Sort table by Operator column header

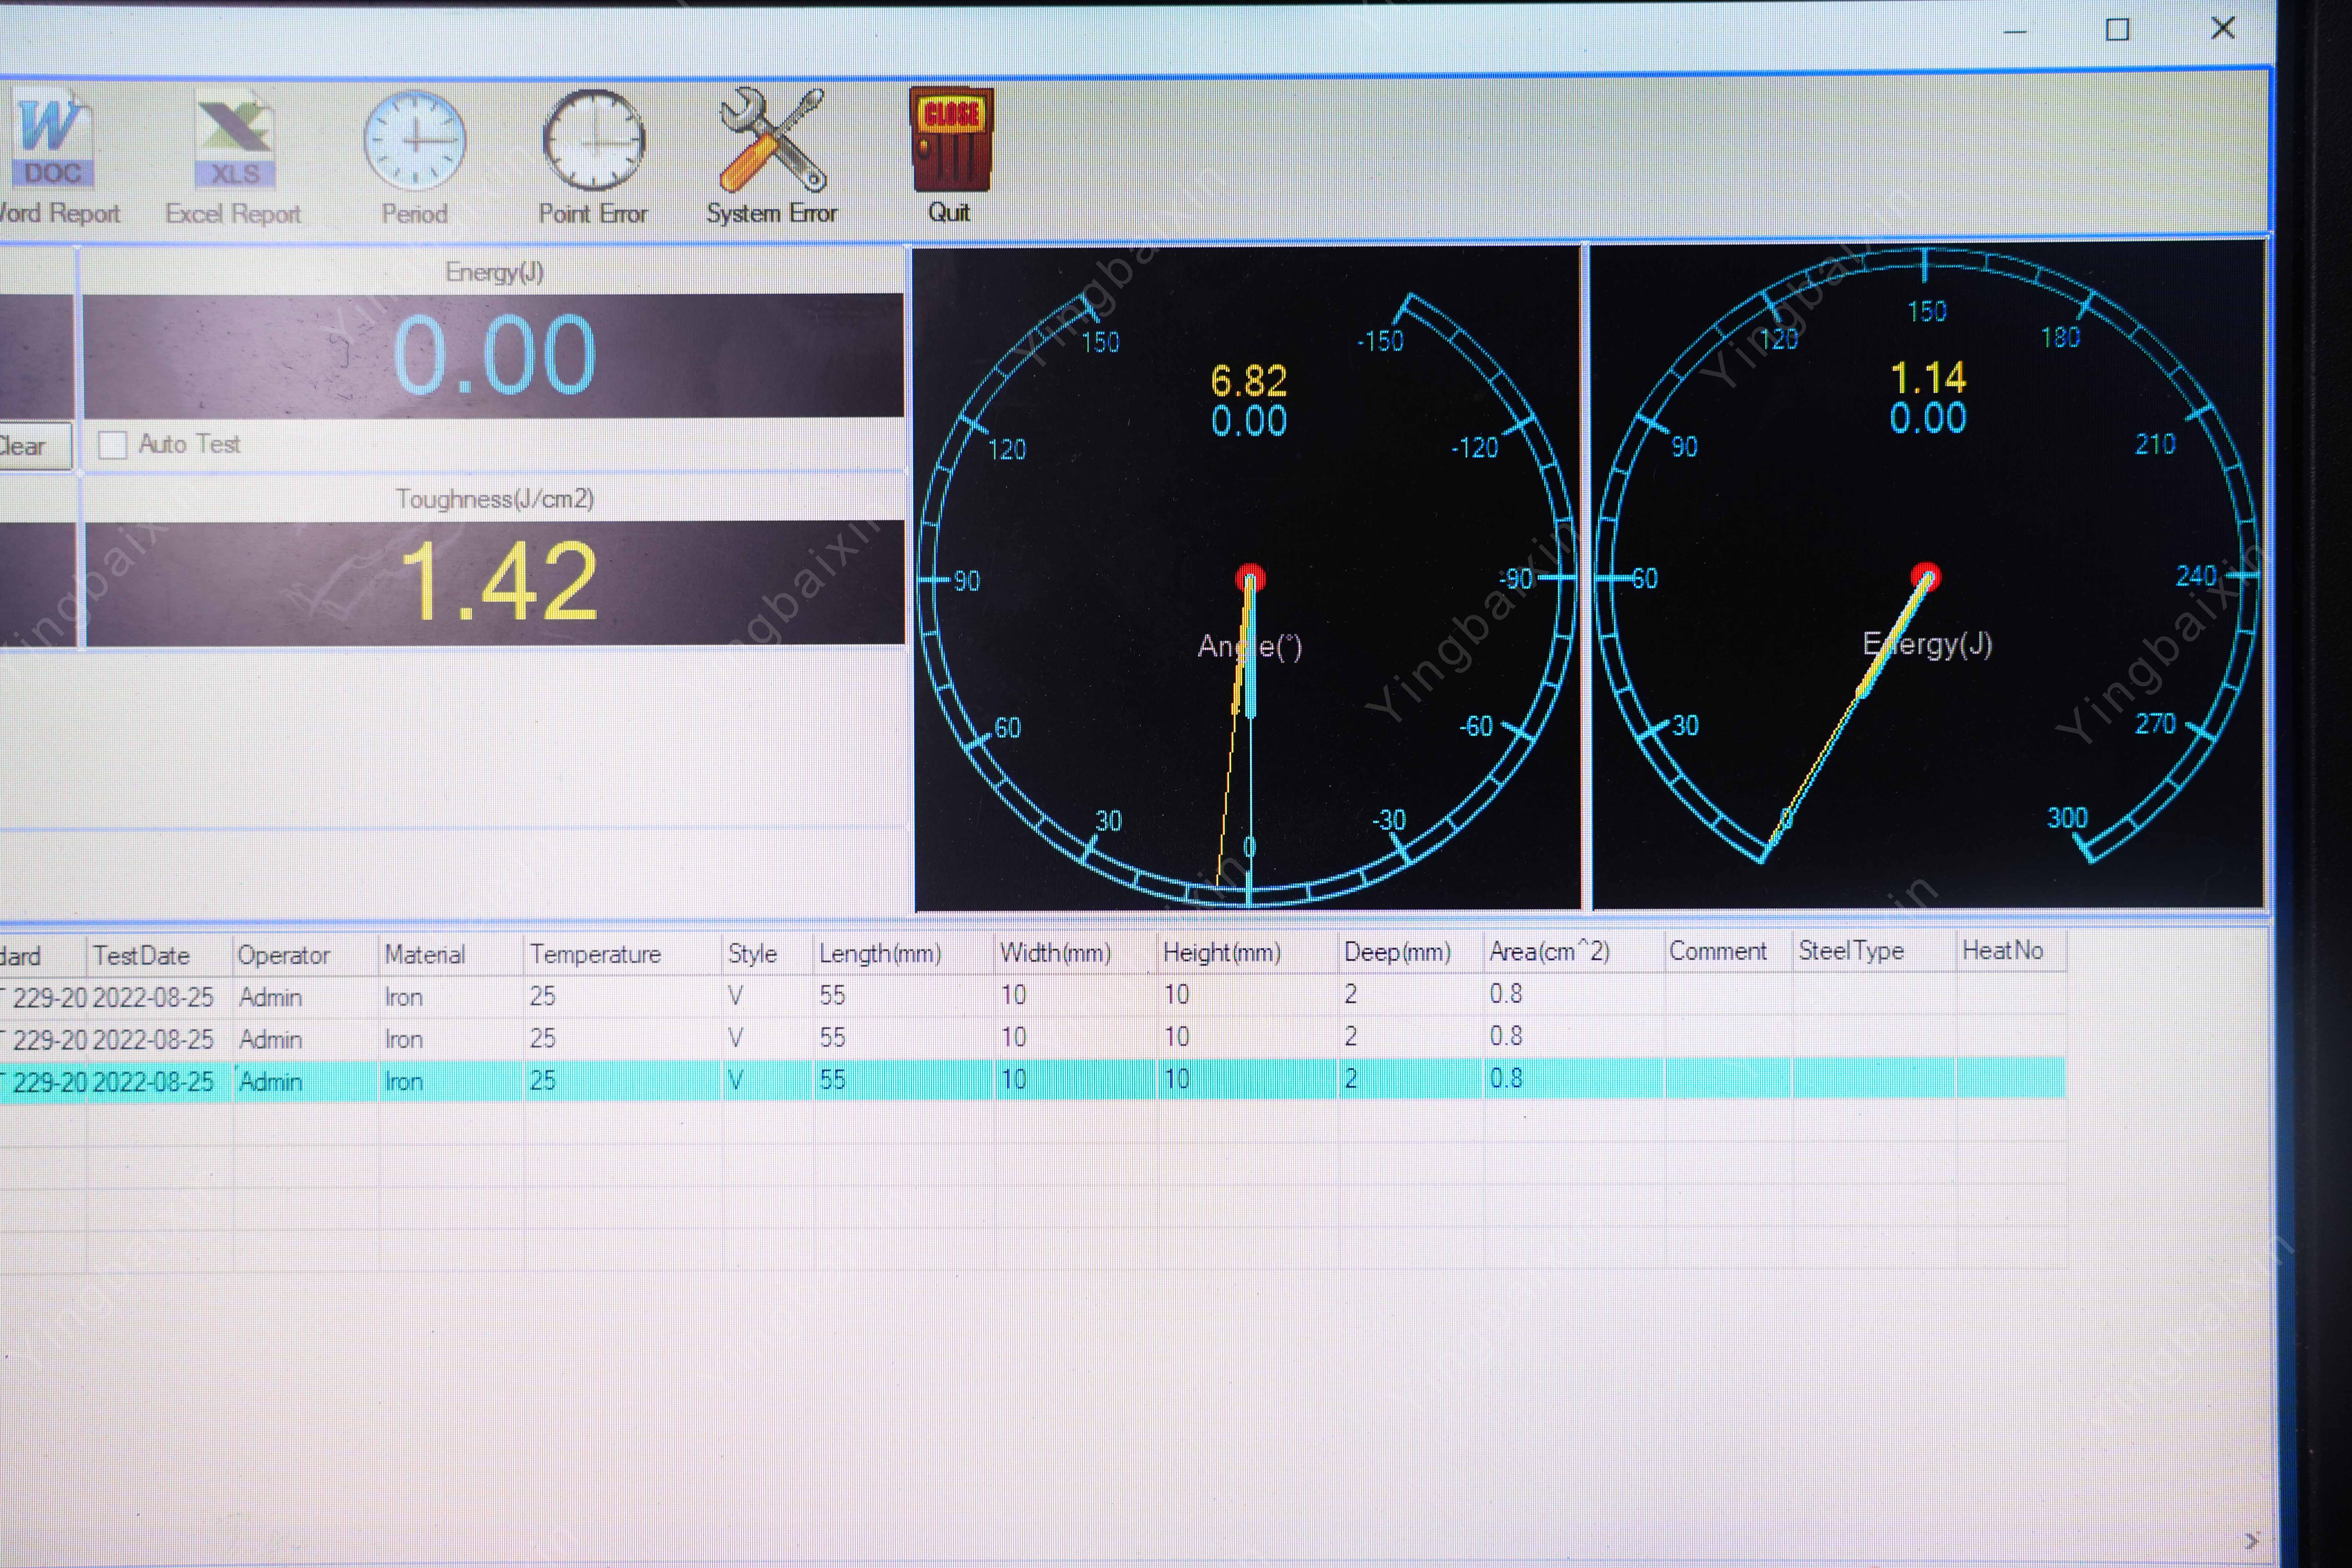point(306,955)
